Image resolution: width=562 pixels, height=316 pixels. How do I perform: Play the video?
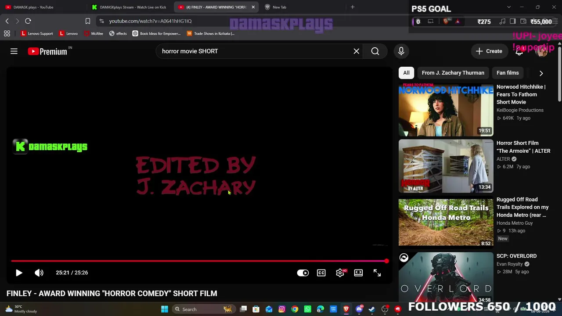click(19, 273)
